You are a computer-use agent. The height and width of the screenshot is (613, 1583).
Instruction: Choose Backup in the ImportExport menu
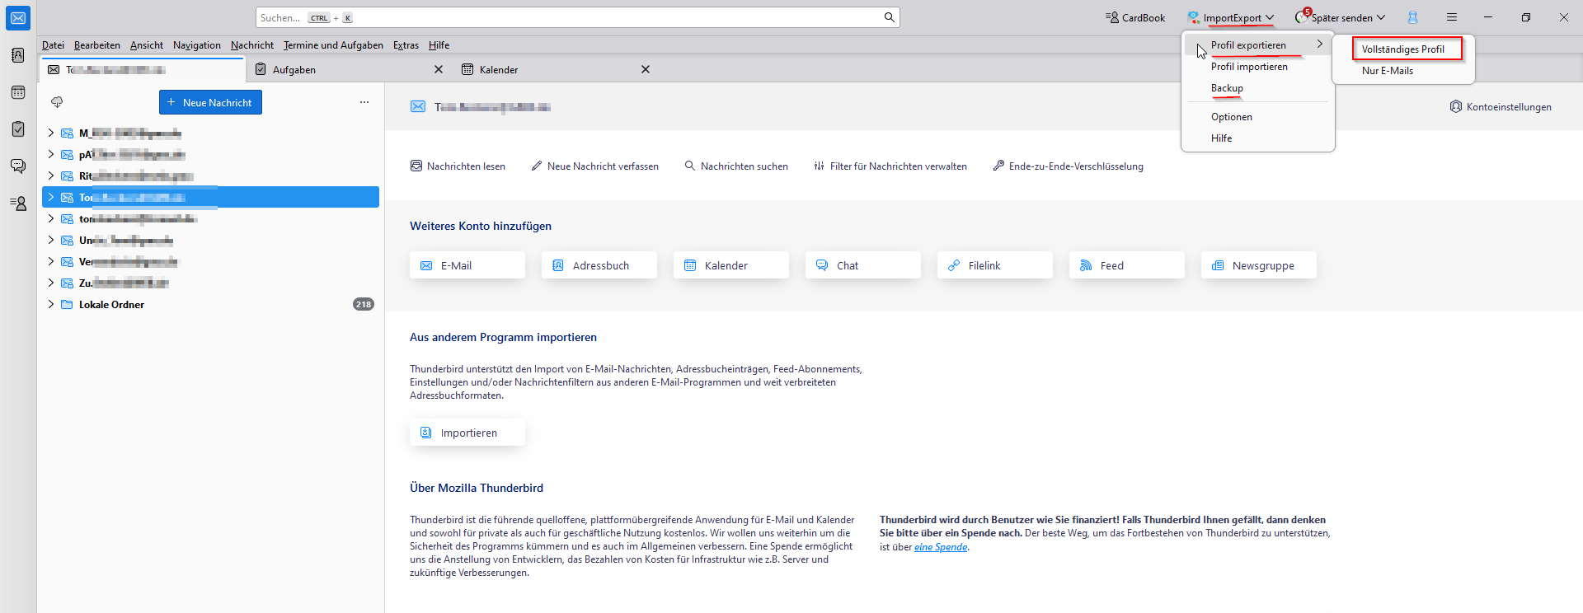pos(1227,88)
